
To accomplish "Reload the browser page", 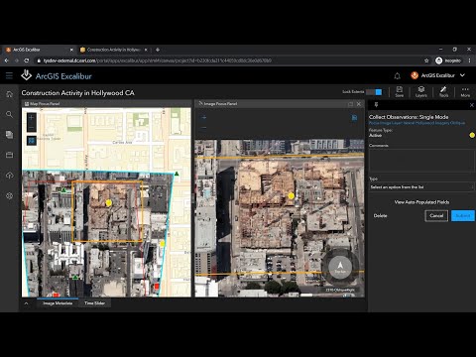I will pyautogui.click(x=27, y=60).
